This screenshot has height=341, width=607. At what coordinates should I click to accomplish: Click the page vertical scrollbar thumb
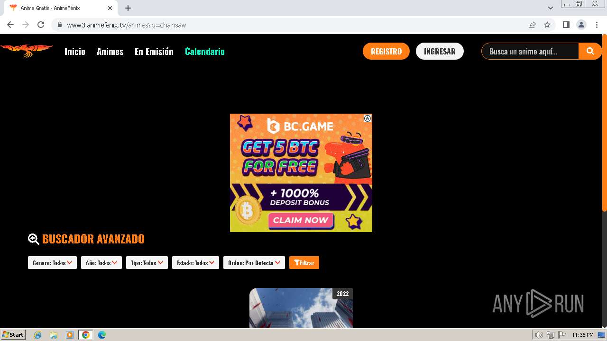tap(605, 123)
